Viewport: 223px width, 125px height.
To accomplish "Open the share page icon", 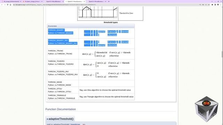I will coord(206,5).
